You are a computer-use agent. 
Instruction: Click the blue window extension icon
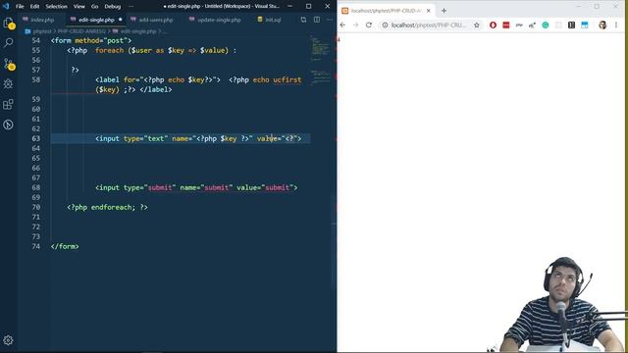coord(585,25)
